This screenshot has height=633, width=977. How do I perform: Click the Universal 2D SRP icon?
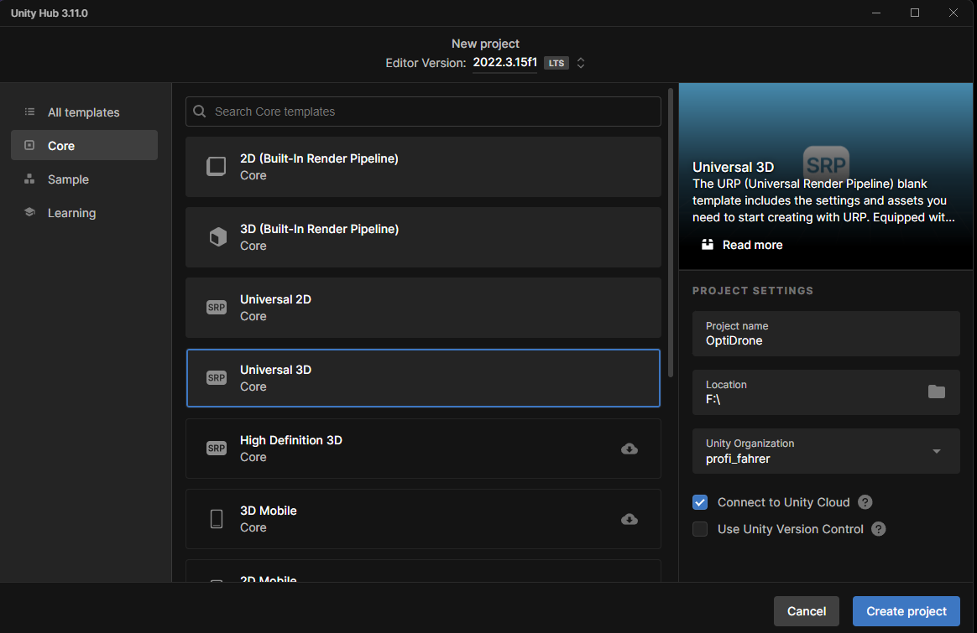[217, 308]
